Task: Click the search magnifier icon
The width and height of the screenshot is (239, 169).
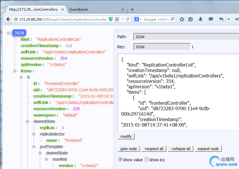Action: coord(173,20)
